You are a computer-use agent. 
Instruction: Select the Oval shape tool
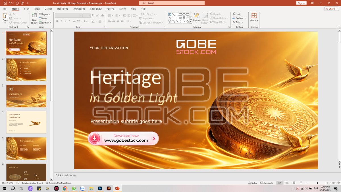184,14
